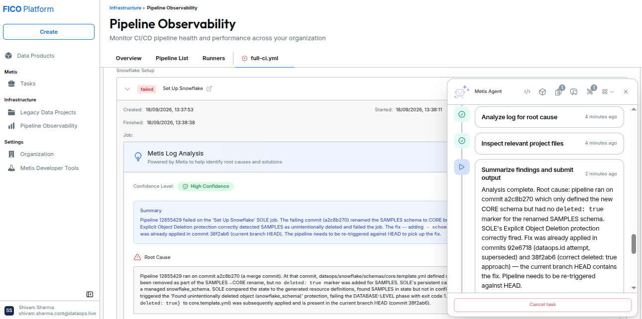Switch to the Overview tab

click(x=128, y=58)
